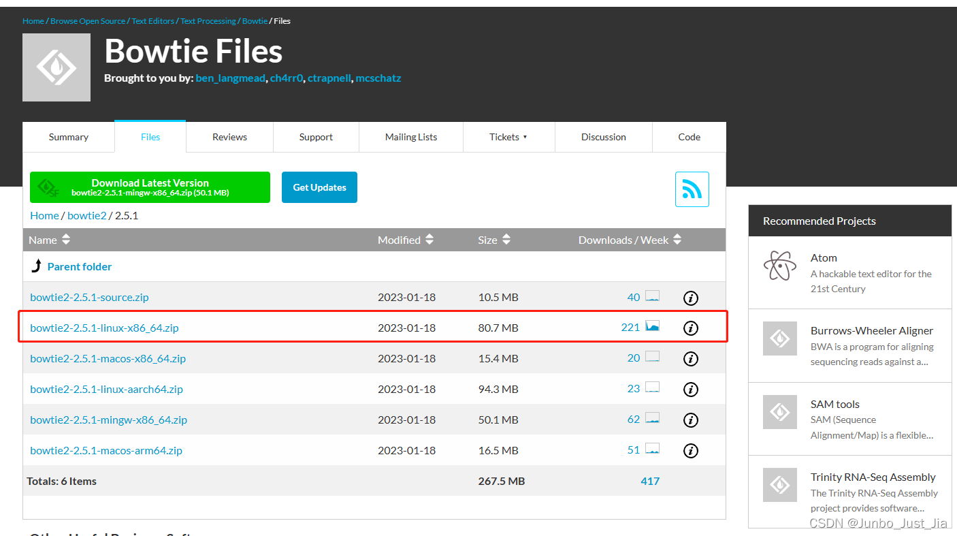The image size is (957, 536).
Task: Open the Atom recommended project title
Action: pos(824,258)
